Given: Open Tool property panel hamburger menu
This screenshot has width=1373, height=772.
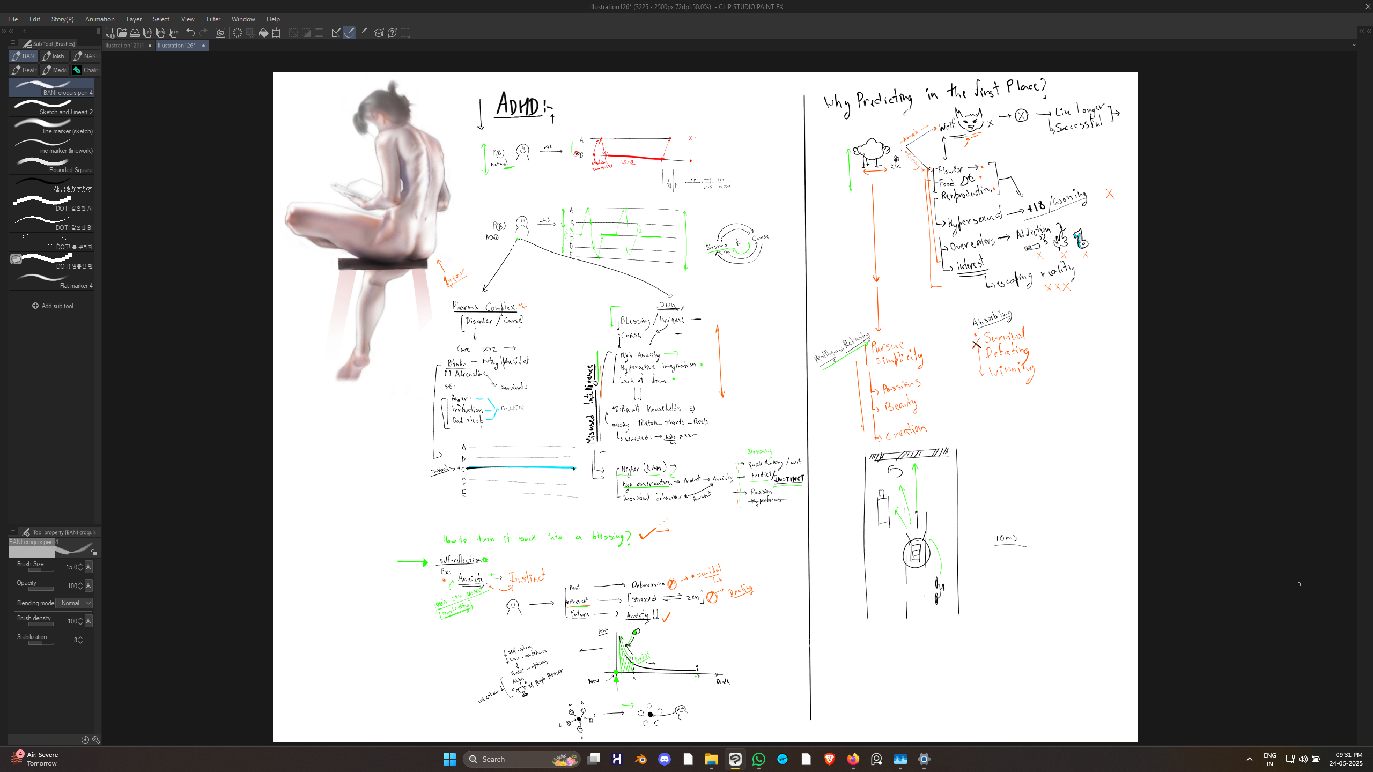Looking at the screenshot, I should click(x=13, y=531).
